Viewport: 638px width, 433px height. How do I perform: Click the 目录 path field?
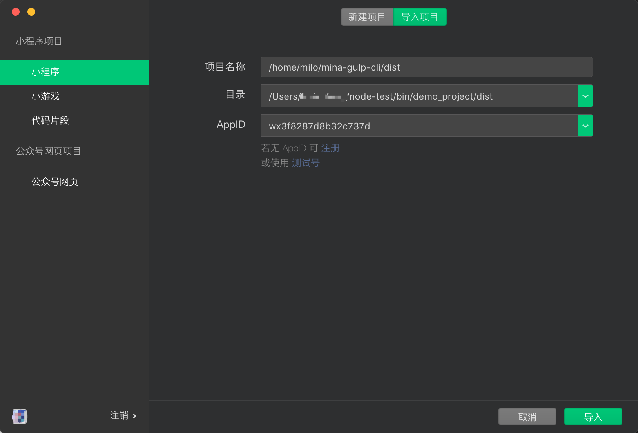(419, 96)
